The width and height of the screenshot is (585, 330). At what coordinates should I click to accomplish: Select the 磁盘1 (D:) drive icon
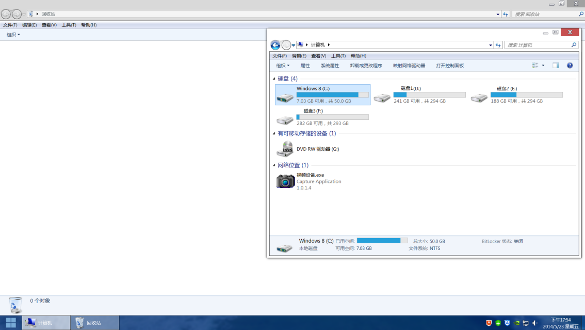[x=382, y=98]
